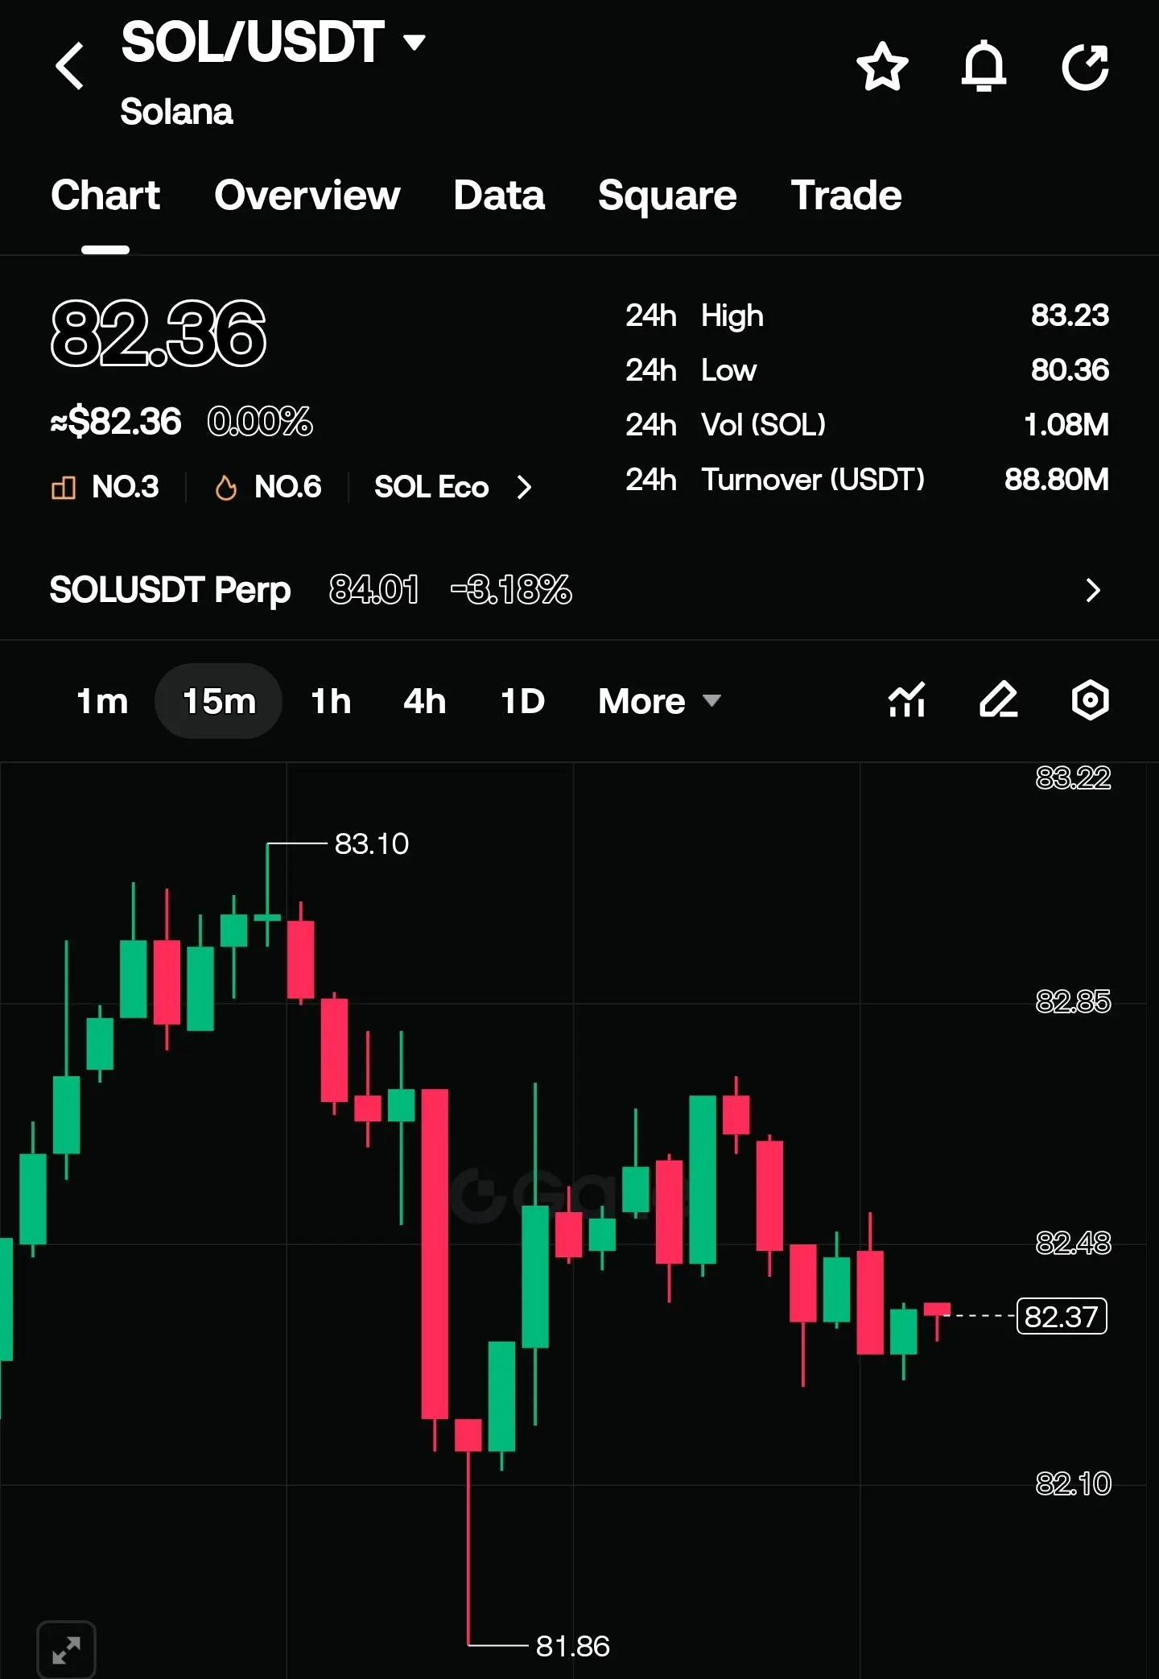Image resolution: width=1159 pixels, height=1679 pixels.
Task: Open the Data tab
Action: pyautogui.click(x=499, y=195)
